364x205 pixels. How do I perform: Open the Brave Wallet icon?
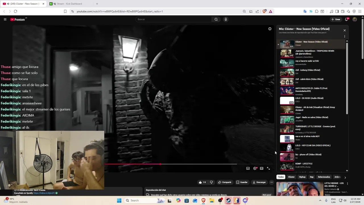click(343, 11)
